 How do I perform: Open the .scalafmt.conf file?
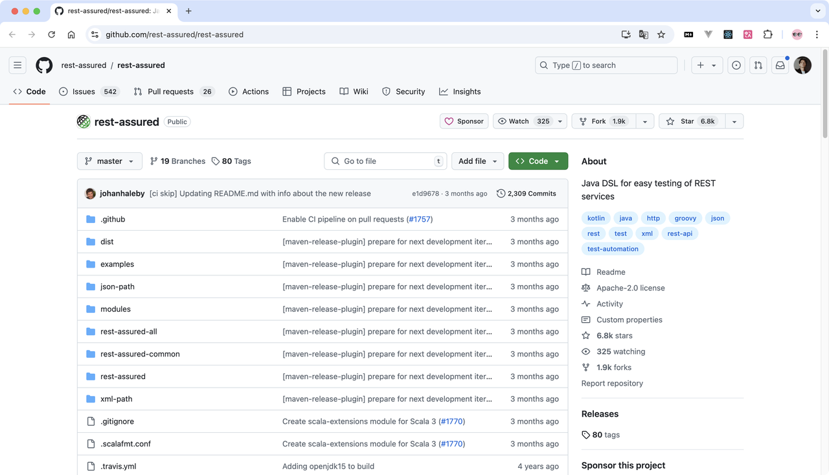[126, 444]
